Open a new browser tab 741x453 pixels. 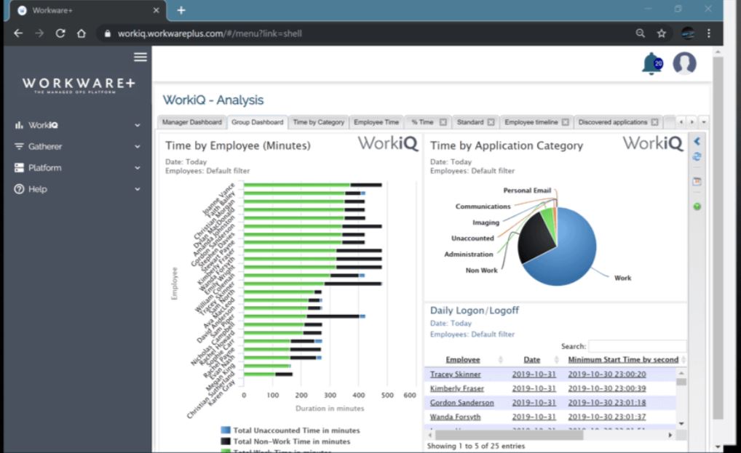coord(181,10)
